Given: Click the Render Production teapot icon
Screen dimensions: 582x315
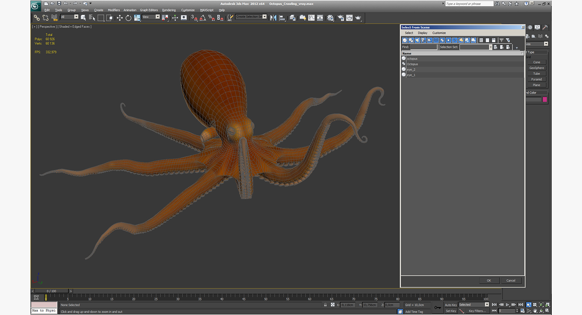Looking at the screenshot, I should click(358, 18).
